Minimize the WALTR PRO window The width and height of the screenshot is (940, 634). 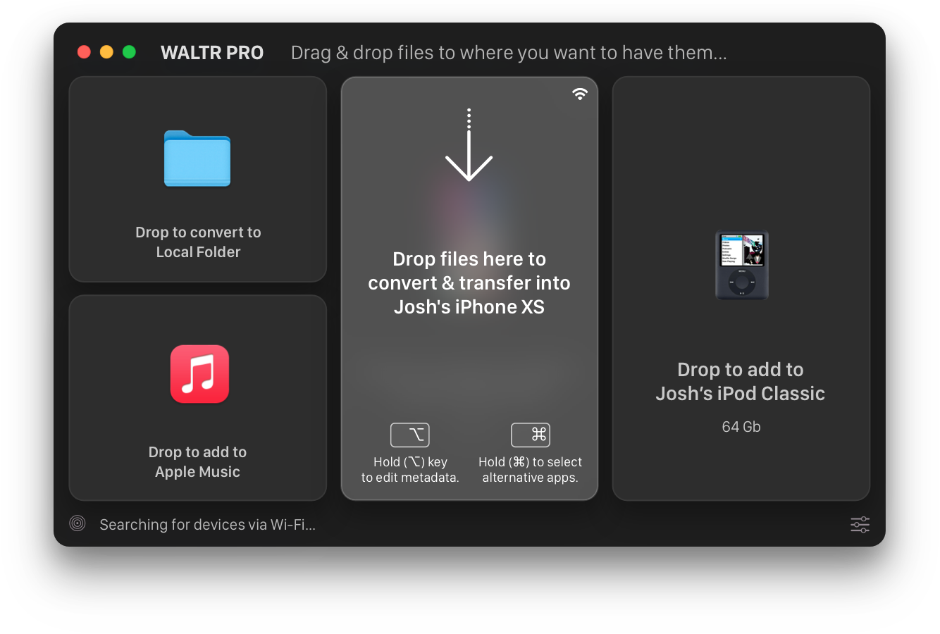coord(106,52)
